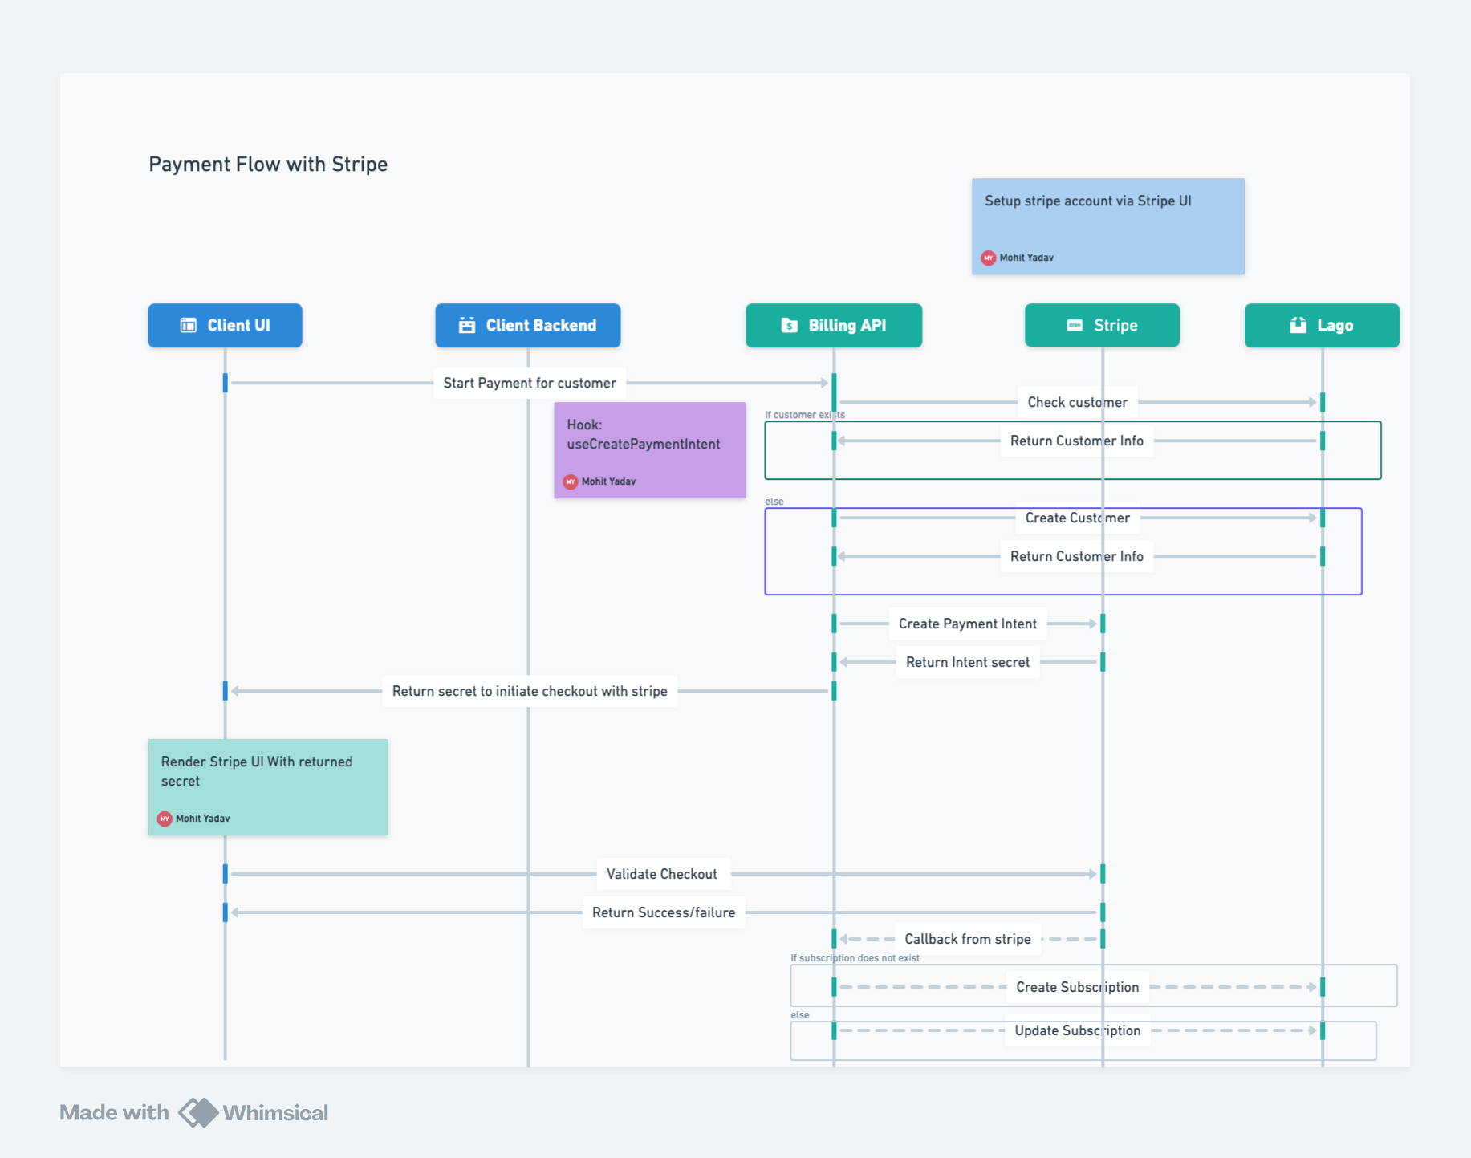The image size is (1471, 1158).
Task: Click the package icon on the Lago actor
Action: 1297,325
